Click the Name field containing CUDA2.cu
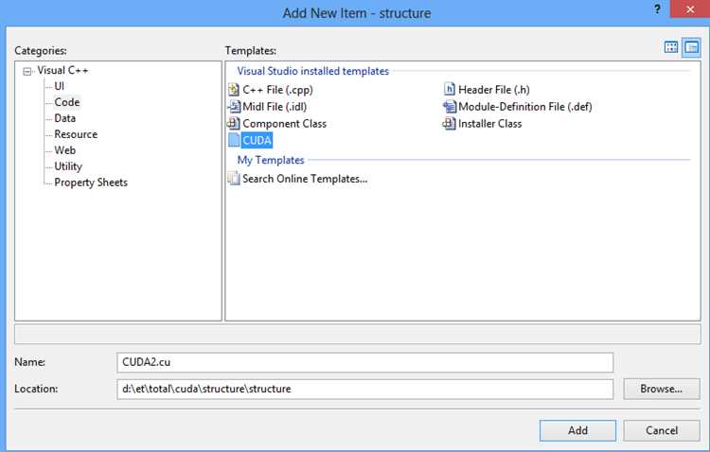 click(x=365, y=362)
